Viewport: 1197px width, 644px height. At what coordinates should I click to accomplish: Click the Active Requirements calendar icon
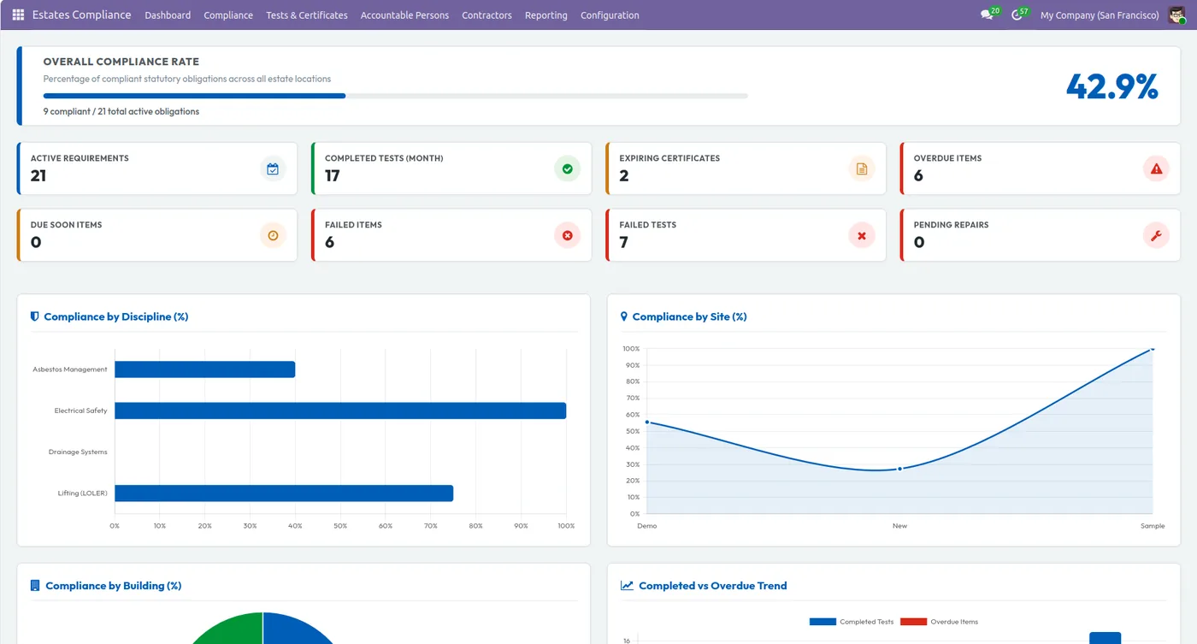coord(273,168)
